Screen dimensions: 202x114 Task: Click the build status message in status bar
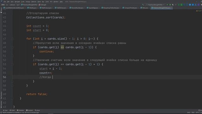[21, 113]
